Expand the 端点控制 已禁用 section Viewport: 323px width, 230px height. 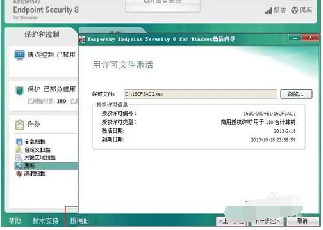(51, 55)
